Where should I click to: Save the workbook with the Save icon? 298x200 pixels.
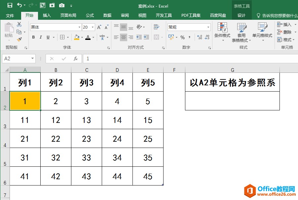(10, 6)
